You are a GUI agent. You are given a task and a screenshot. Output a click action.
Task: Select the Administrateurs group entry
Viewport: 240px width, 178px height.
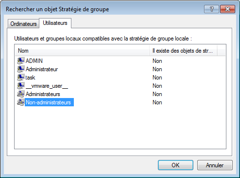(43, 94)
